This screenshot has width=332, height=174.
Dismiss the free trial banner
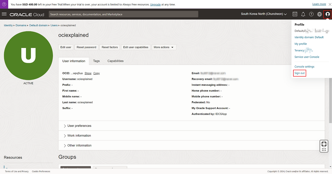[329, 4]
